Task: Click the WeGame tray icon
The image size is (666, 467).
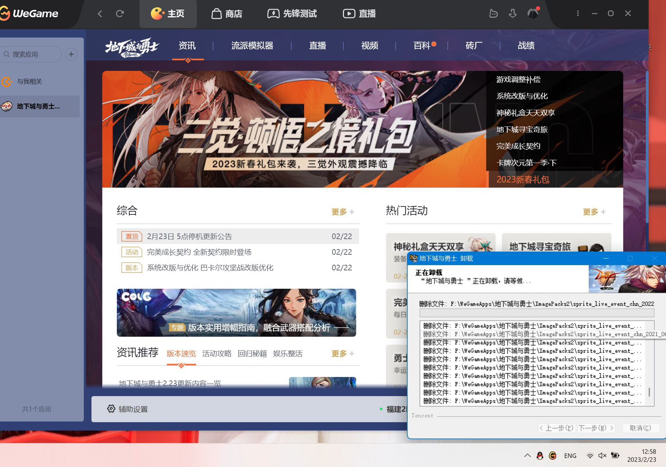Action: pyautogui.click(x=553, y=456)
